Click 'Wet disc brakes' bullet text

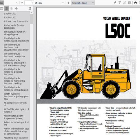(x=85, y=113)
